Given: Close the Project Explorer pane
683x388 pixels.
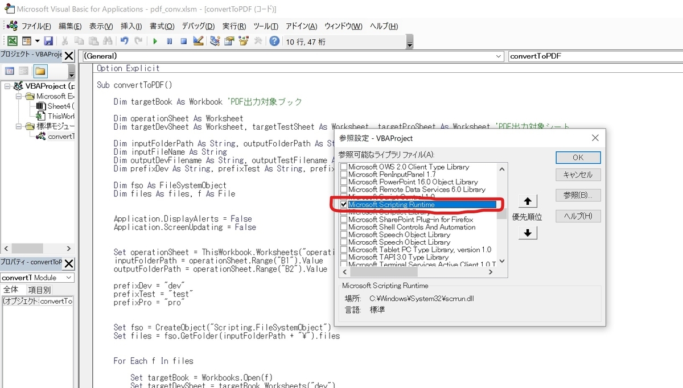Looking at the screenshot, I should coord(68,56).
